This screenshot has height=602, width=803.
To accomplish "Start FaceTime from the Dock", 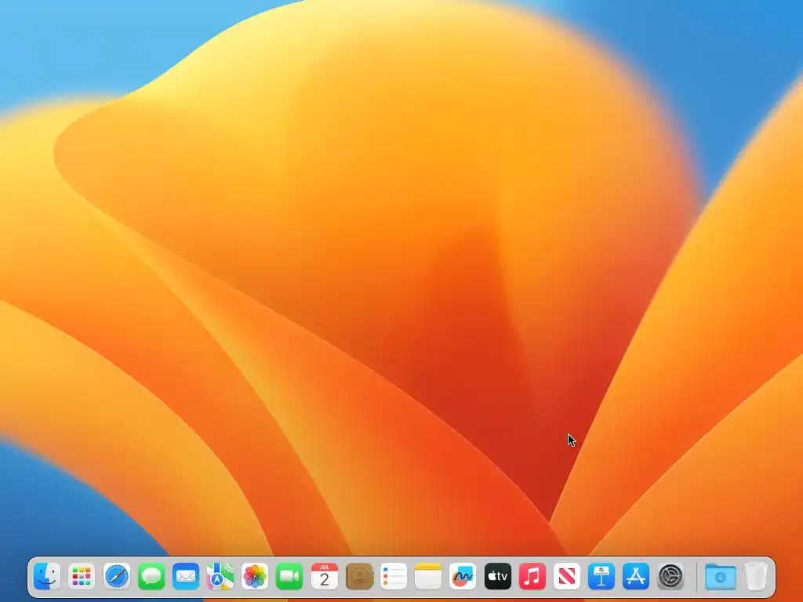I will [x=289, y=576].
